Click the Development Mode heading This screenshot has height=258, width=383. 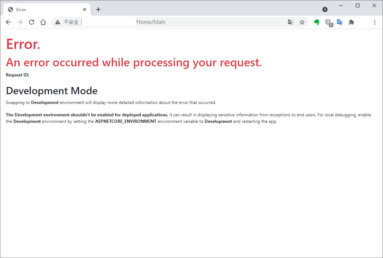click(52, 91)
